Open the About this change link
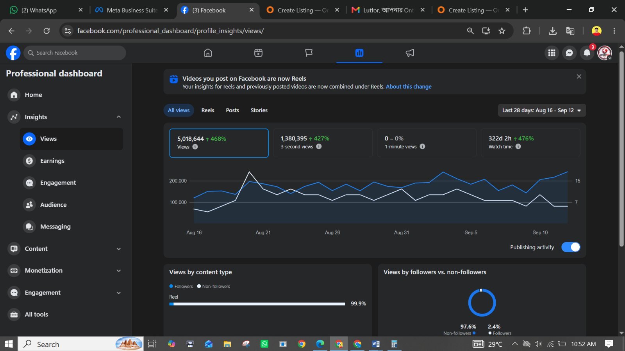The height and width of the screenshot is (351, 625). click(409, 87)
